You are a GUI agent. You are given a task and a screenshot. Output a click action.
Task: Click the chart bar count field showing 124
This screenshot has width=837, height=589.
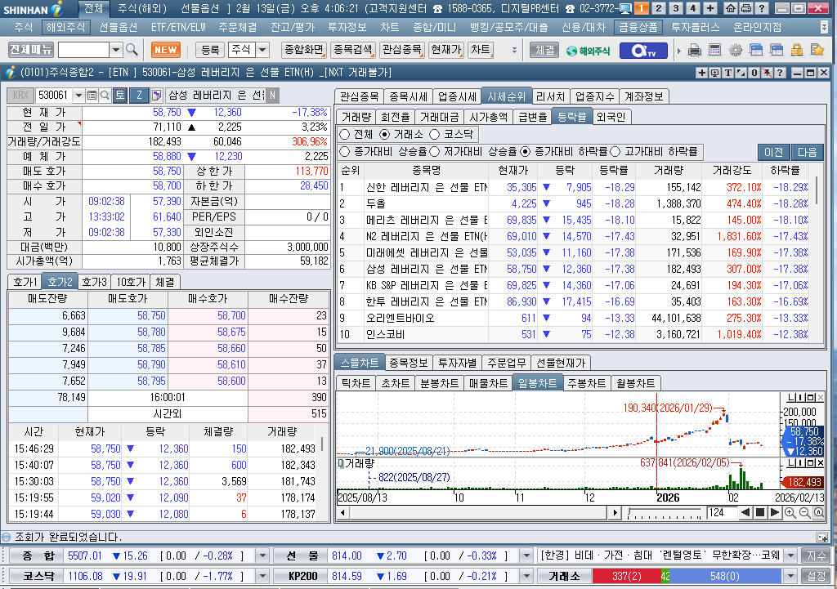pos(721,513)
